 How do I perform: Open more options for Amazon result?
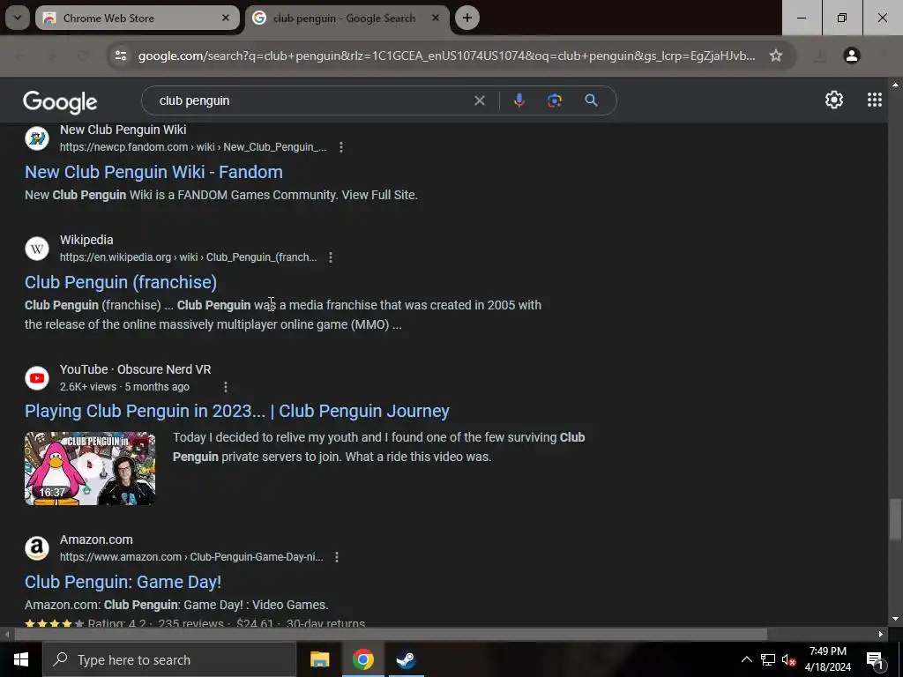[336, 557]
